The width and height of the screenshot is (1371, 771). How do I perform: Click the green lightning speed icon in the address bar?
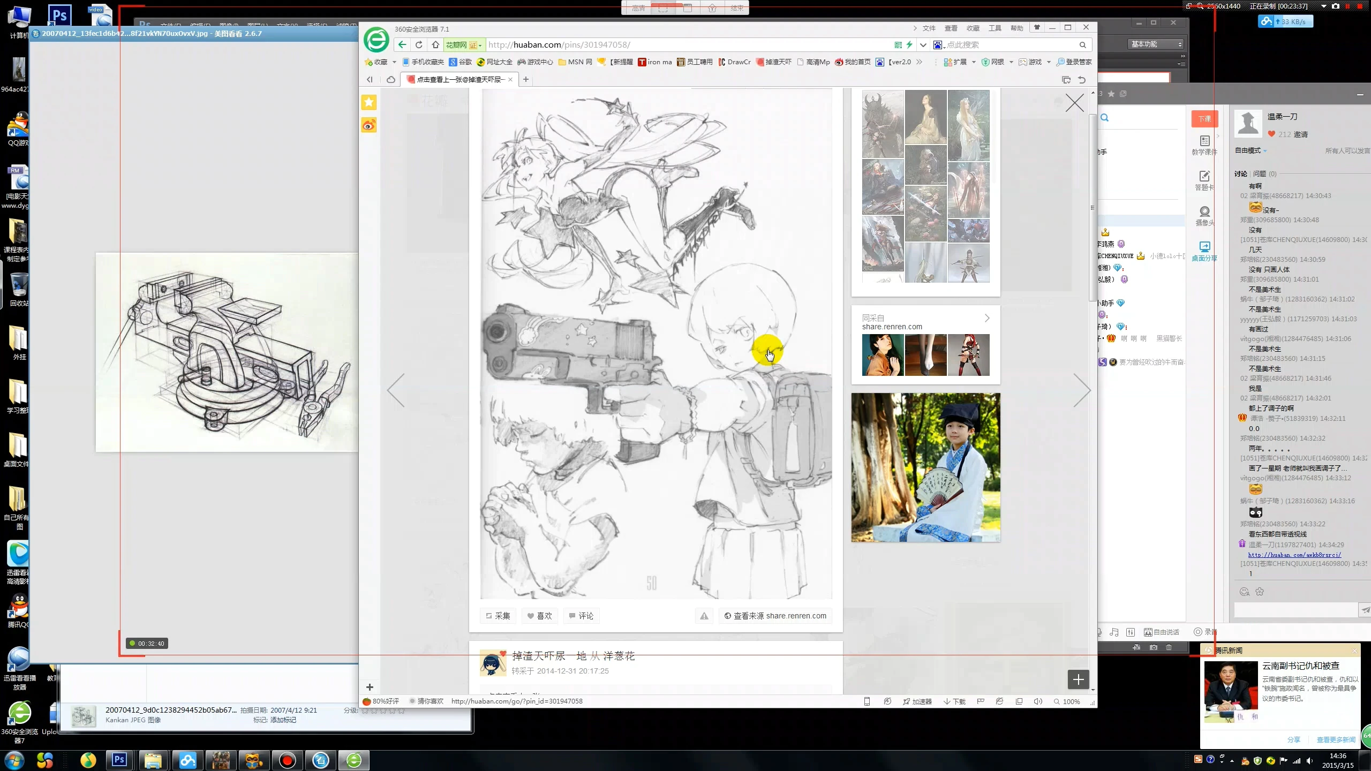(x=909, y=45)
